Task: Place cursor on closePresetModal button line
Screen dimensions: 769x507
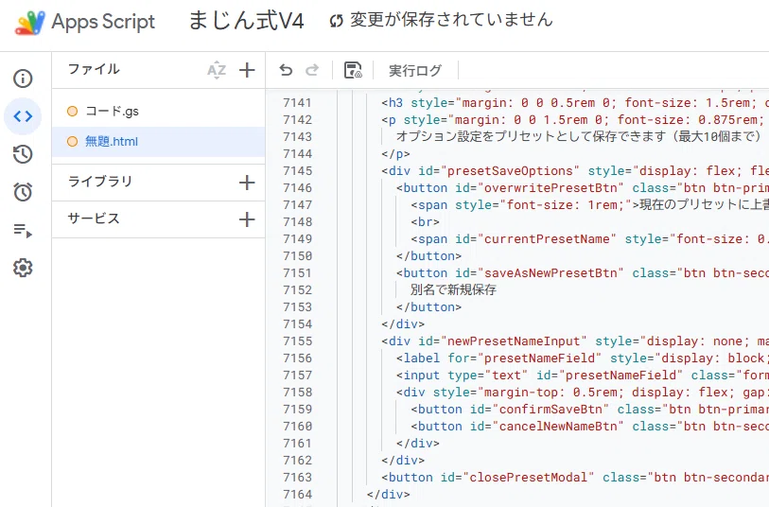Action: [x=575, y=478]
